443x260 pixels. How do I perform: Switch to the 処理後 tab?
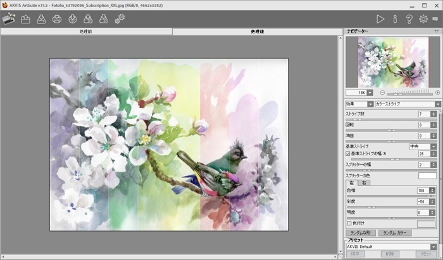coord(258,32)
